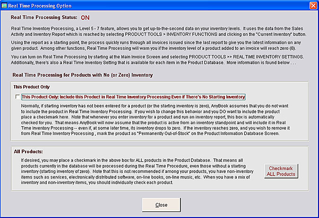The height and width of the screenshot is (218, 319).
Task: Close the dialog using the red X button
Action: [x=312, y=6]
